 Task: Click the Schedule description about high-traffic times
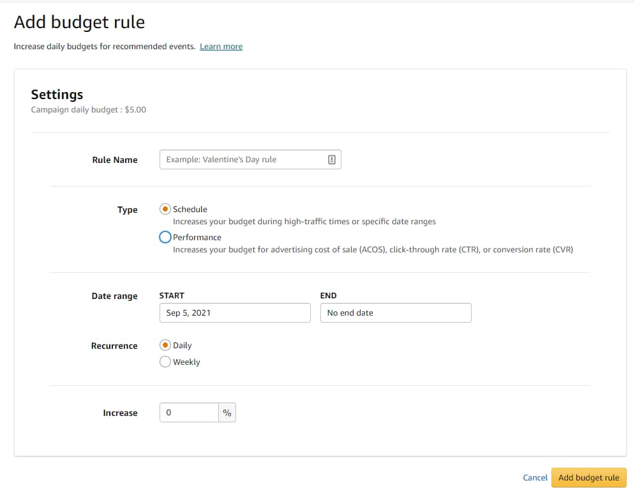[304, 222]
